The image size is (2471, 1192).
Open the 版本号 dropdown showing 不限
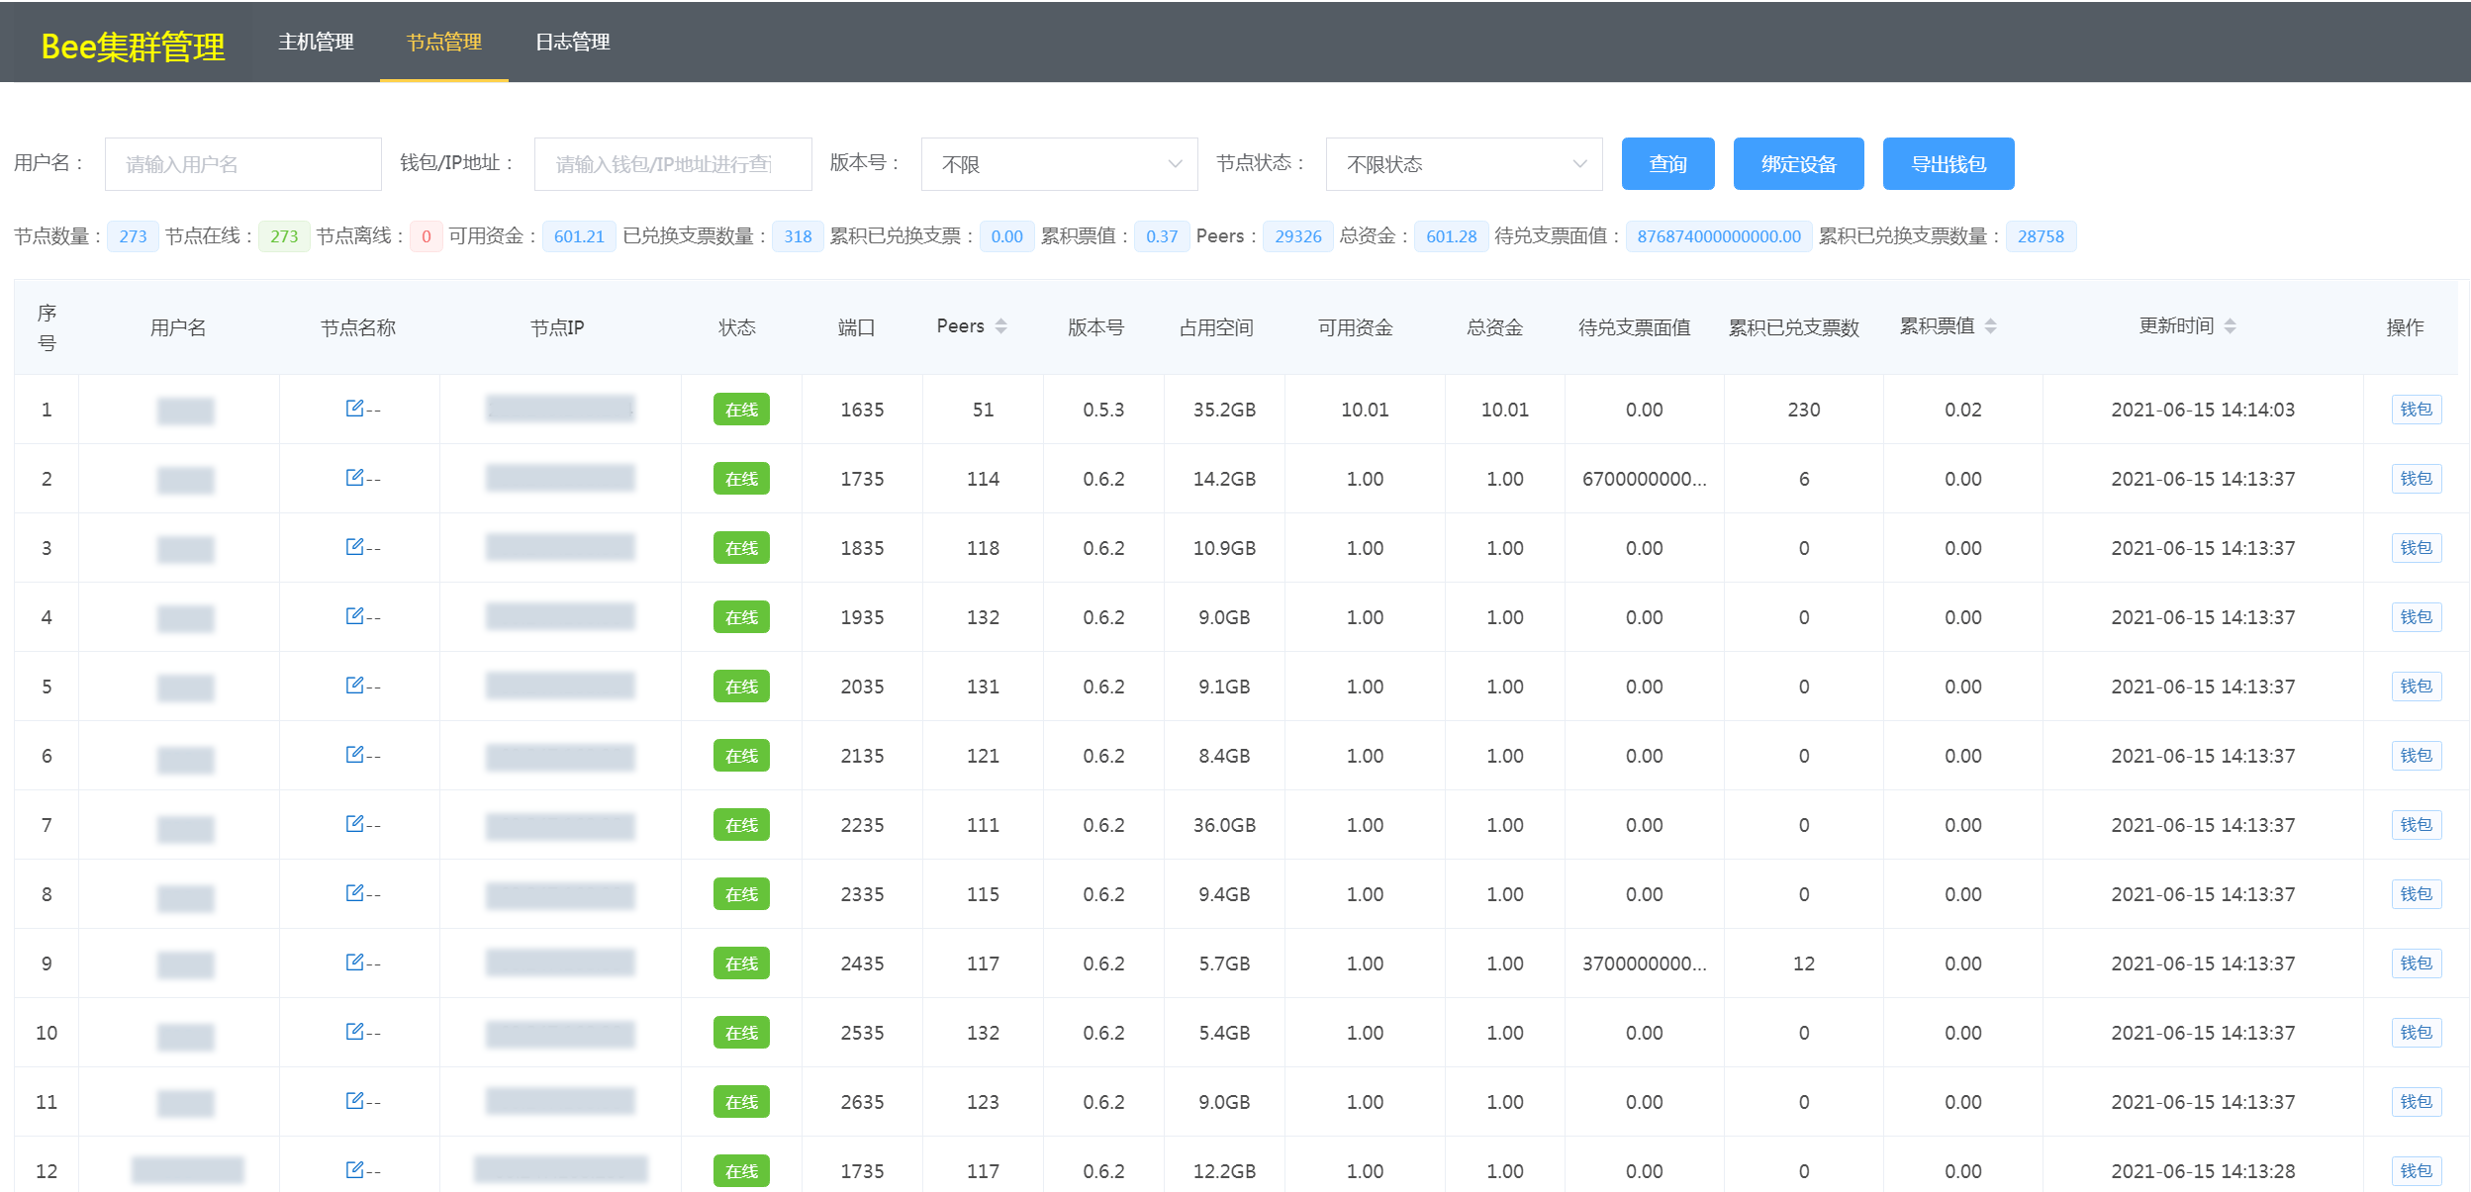[x=1059, y=164]
